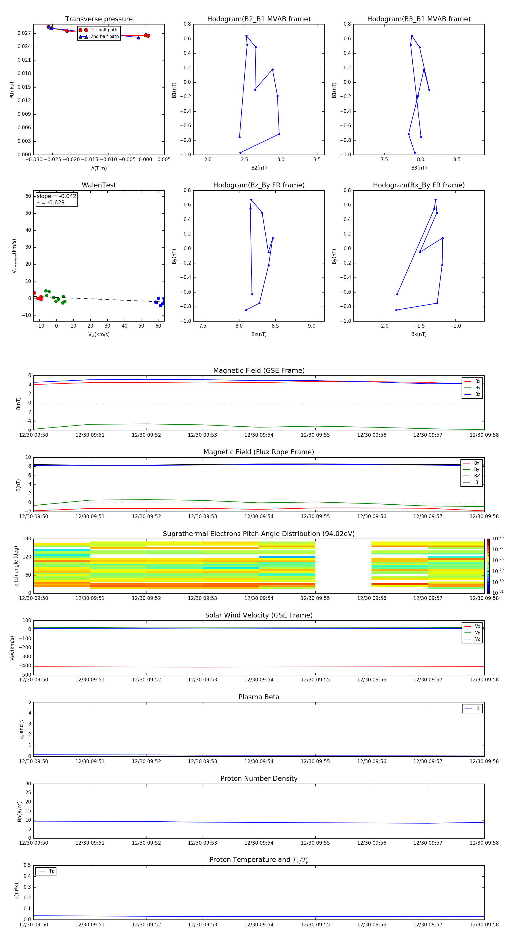Select the "B2(nT)" x-axis label
Image resolution: width=518 pixels, height=950 pixels.
[259, 168]
